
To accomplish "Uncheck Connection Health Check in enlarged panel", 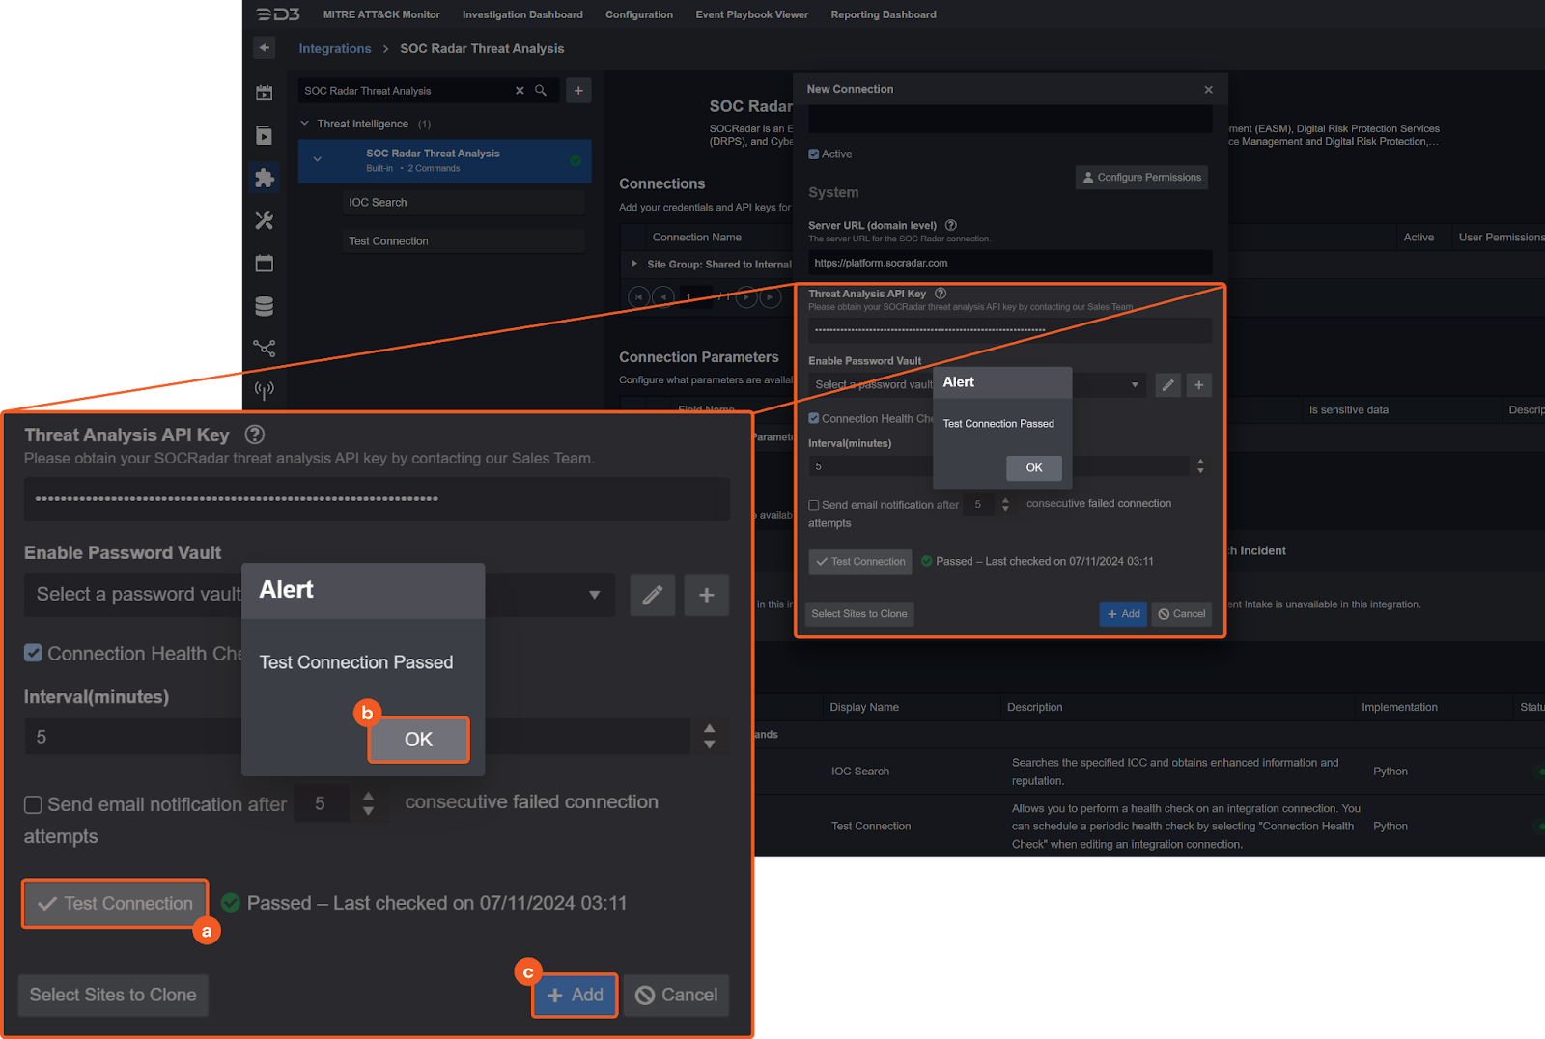I will pos(34,654).
